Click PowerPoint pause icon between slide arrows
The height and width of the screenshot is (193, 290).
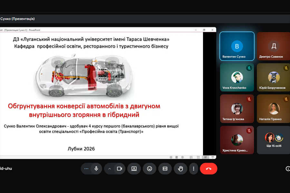pos(177,157)
